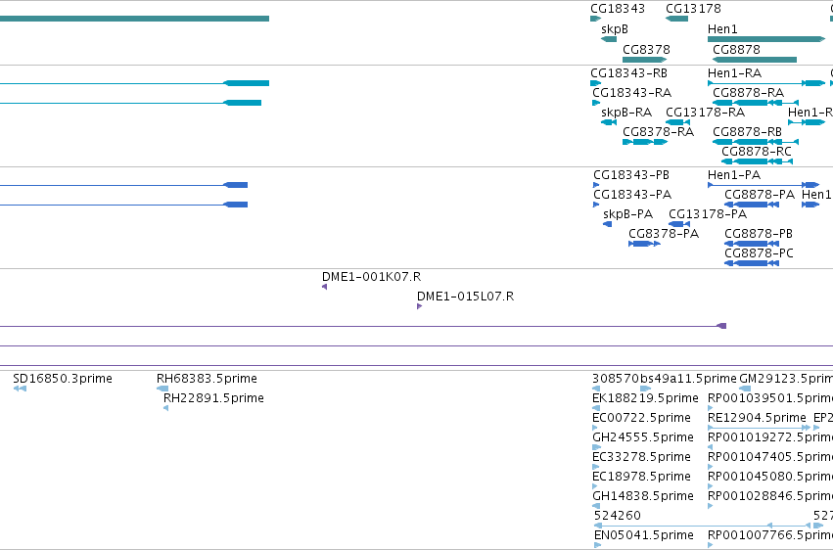The width and height of the screenshot is (833, 550).
Task: Click the GM29123.5prime EST label
Action: coord(786,379)
